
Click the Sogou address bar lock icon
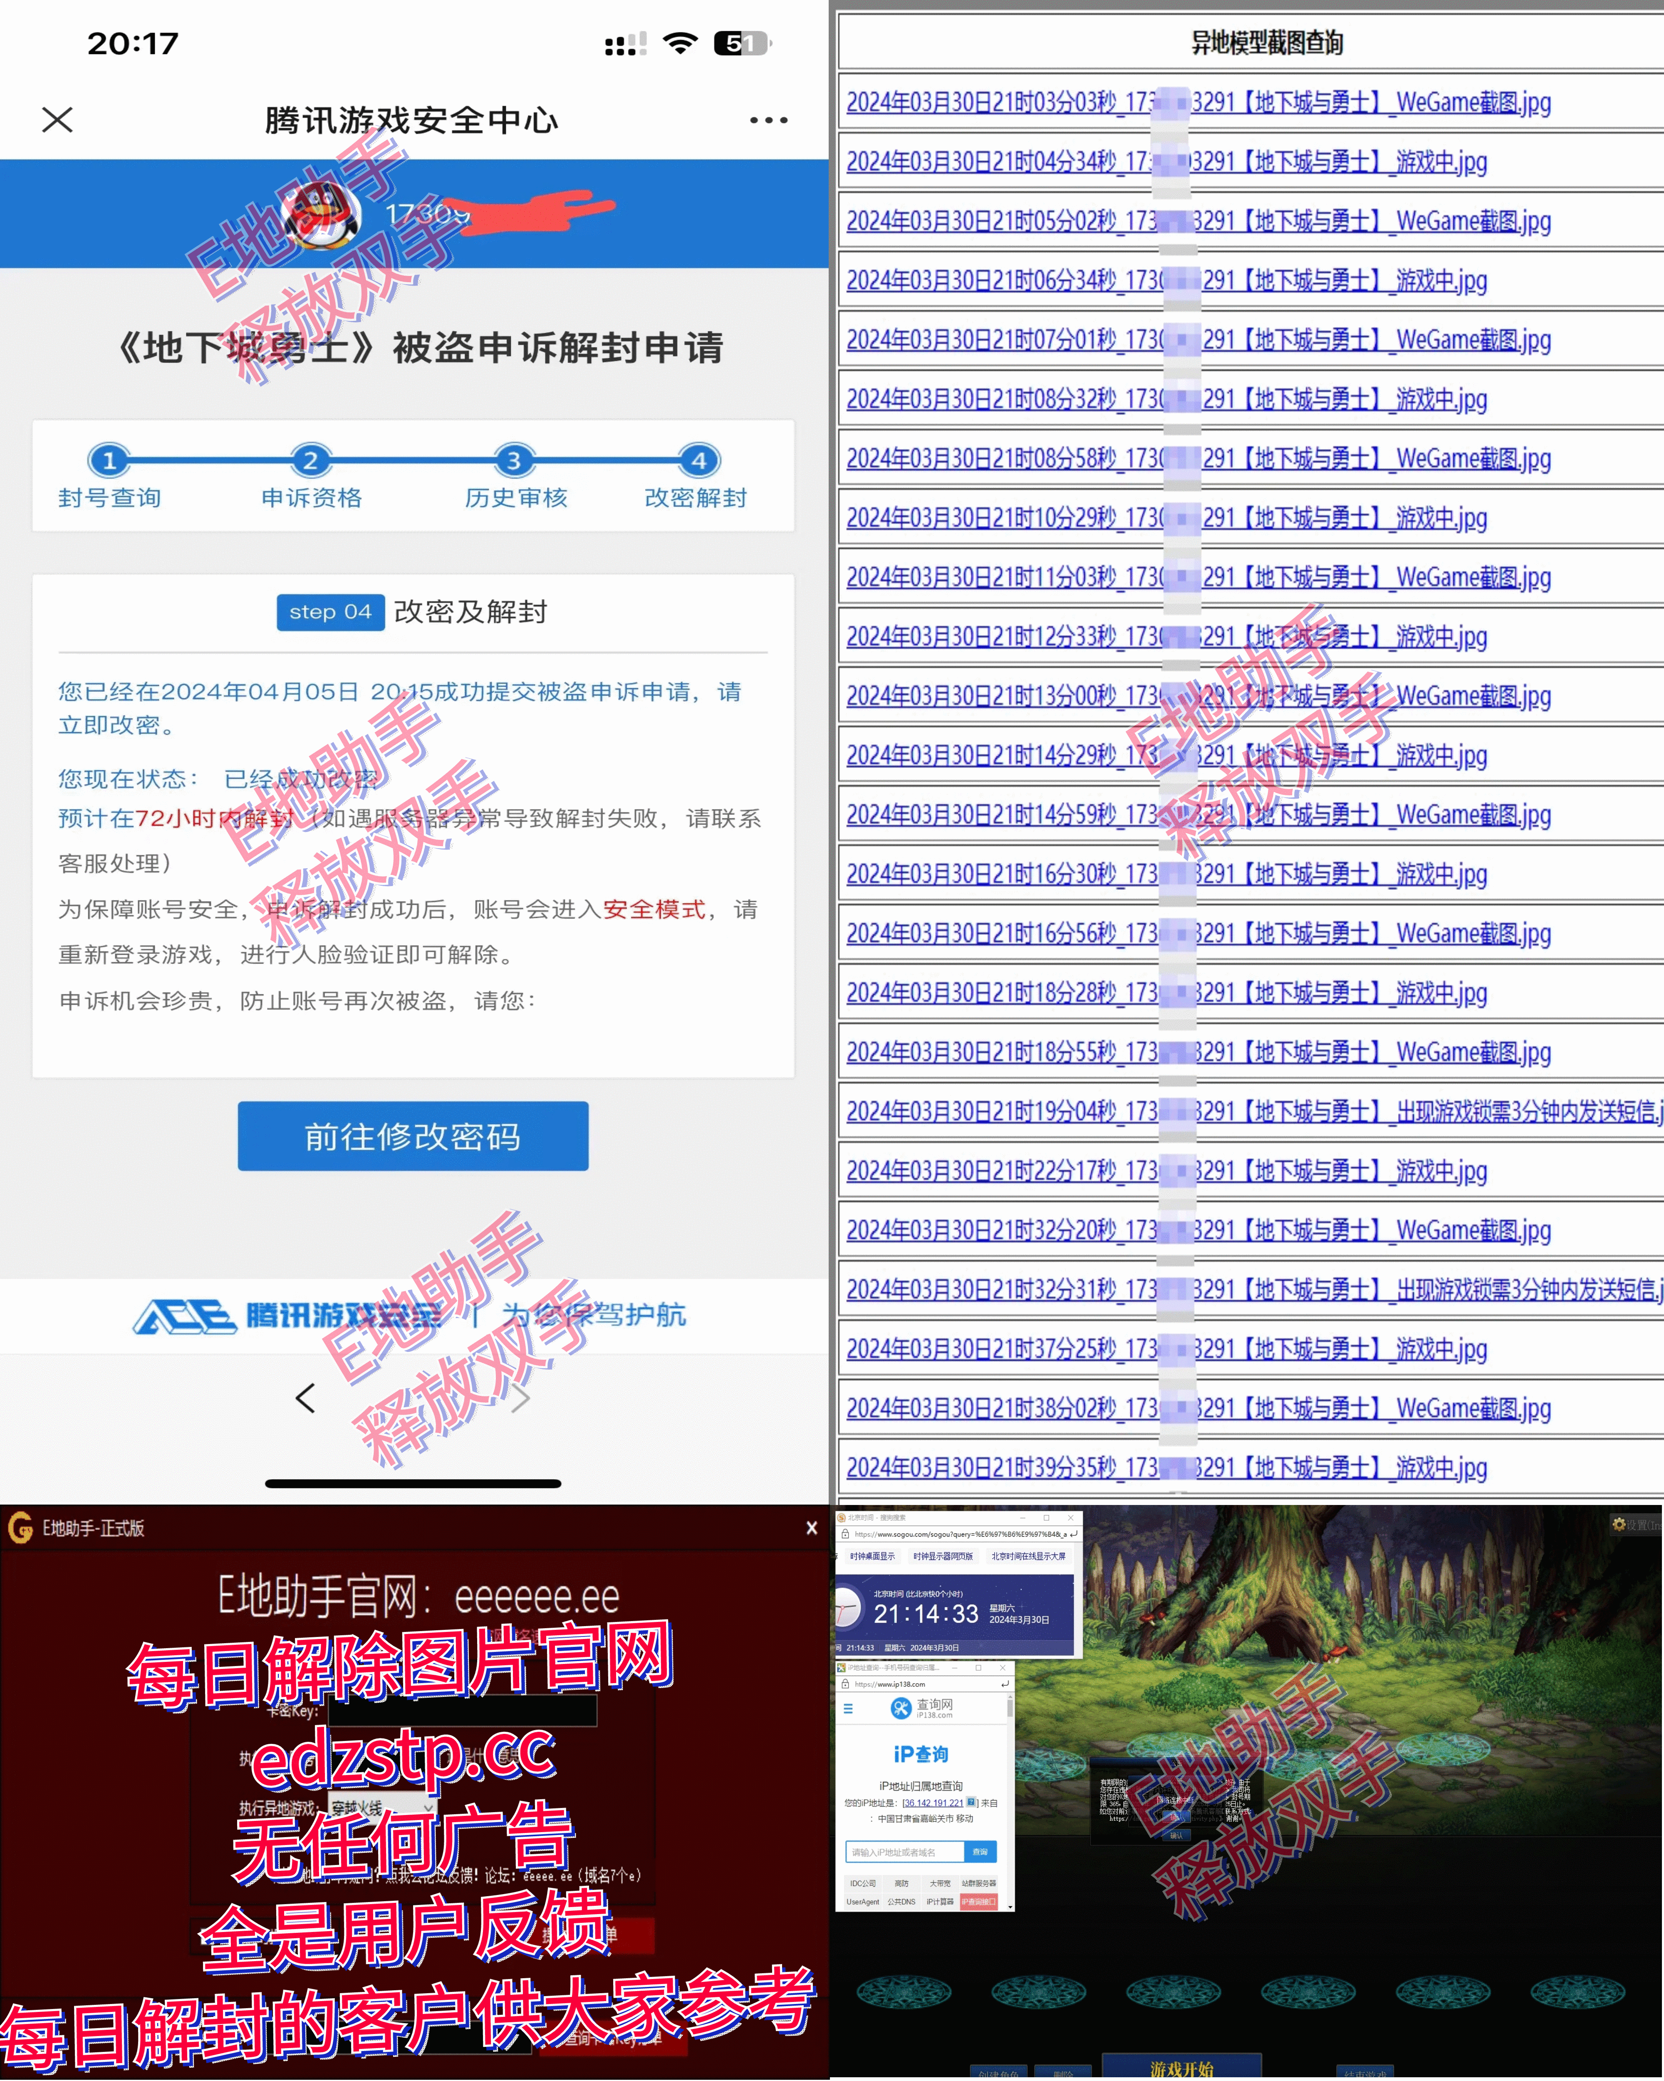[x=845, y=1534]
